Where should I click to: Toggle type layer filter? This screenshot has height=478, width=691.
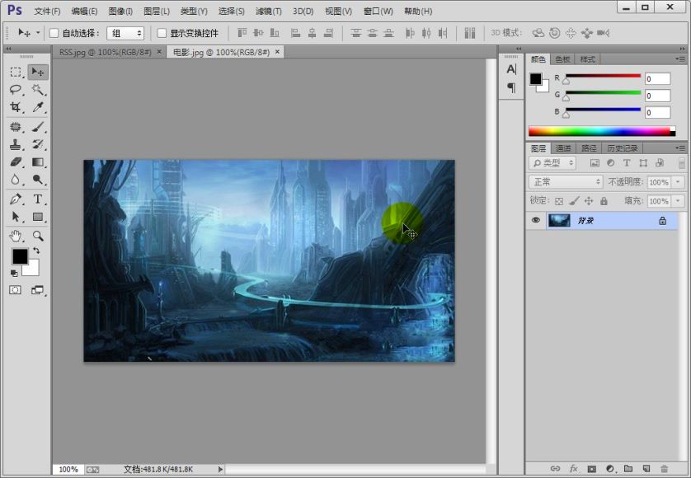pyautogui.click(x=627, y=163)
